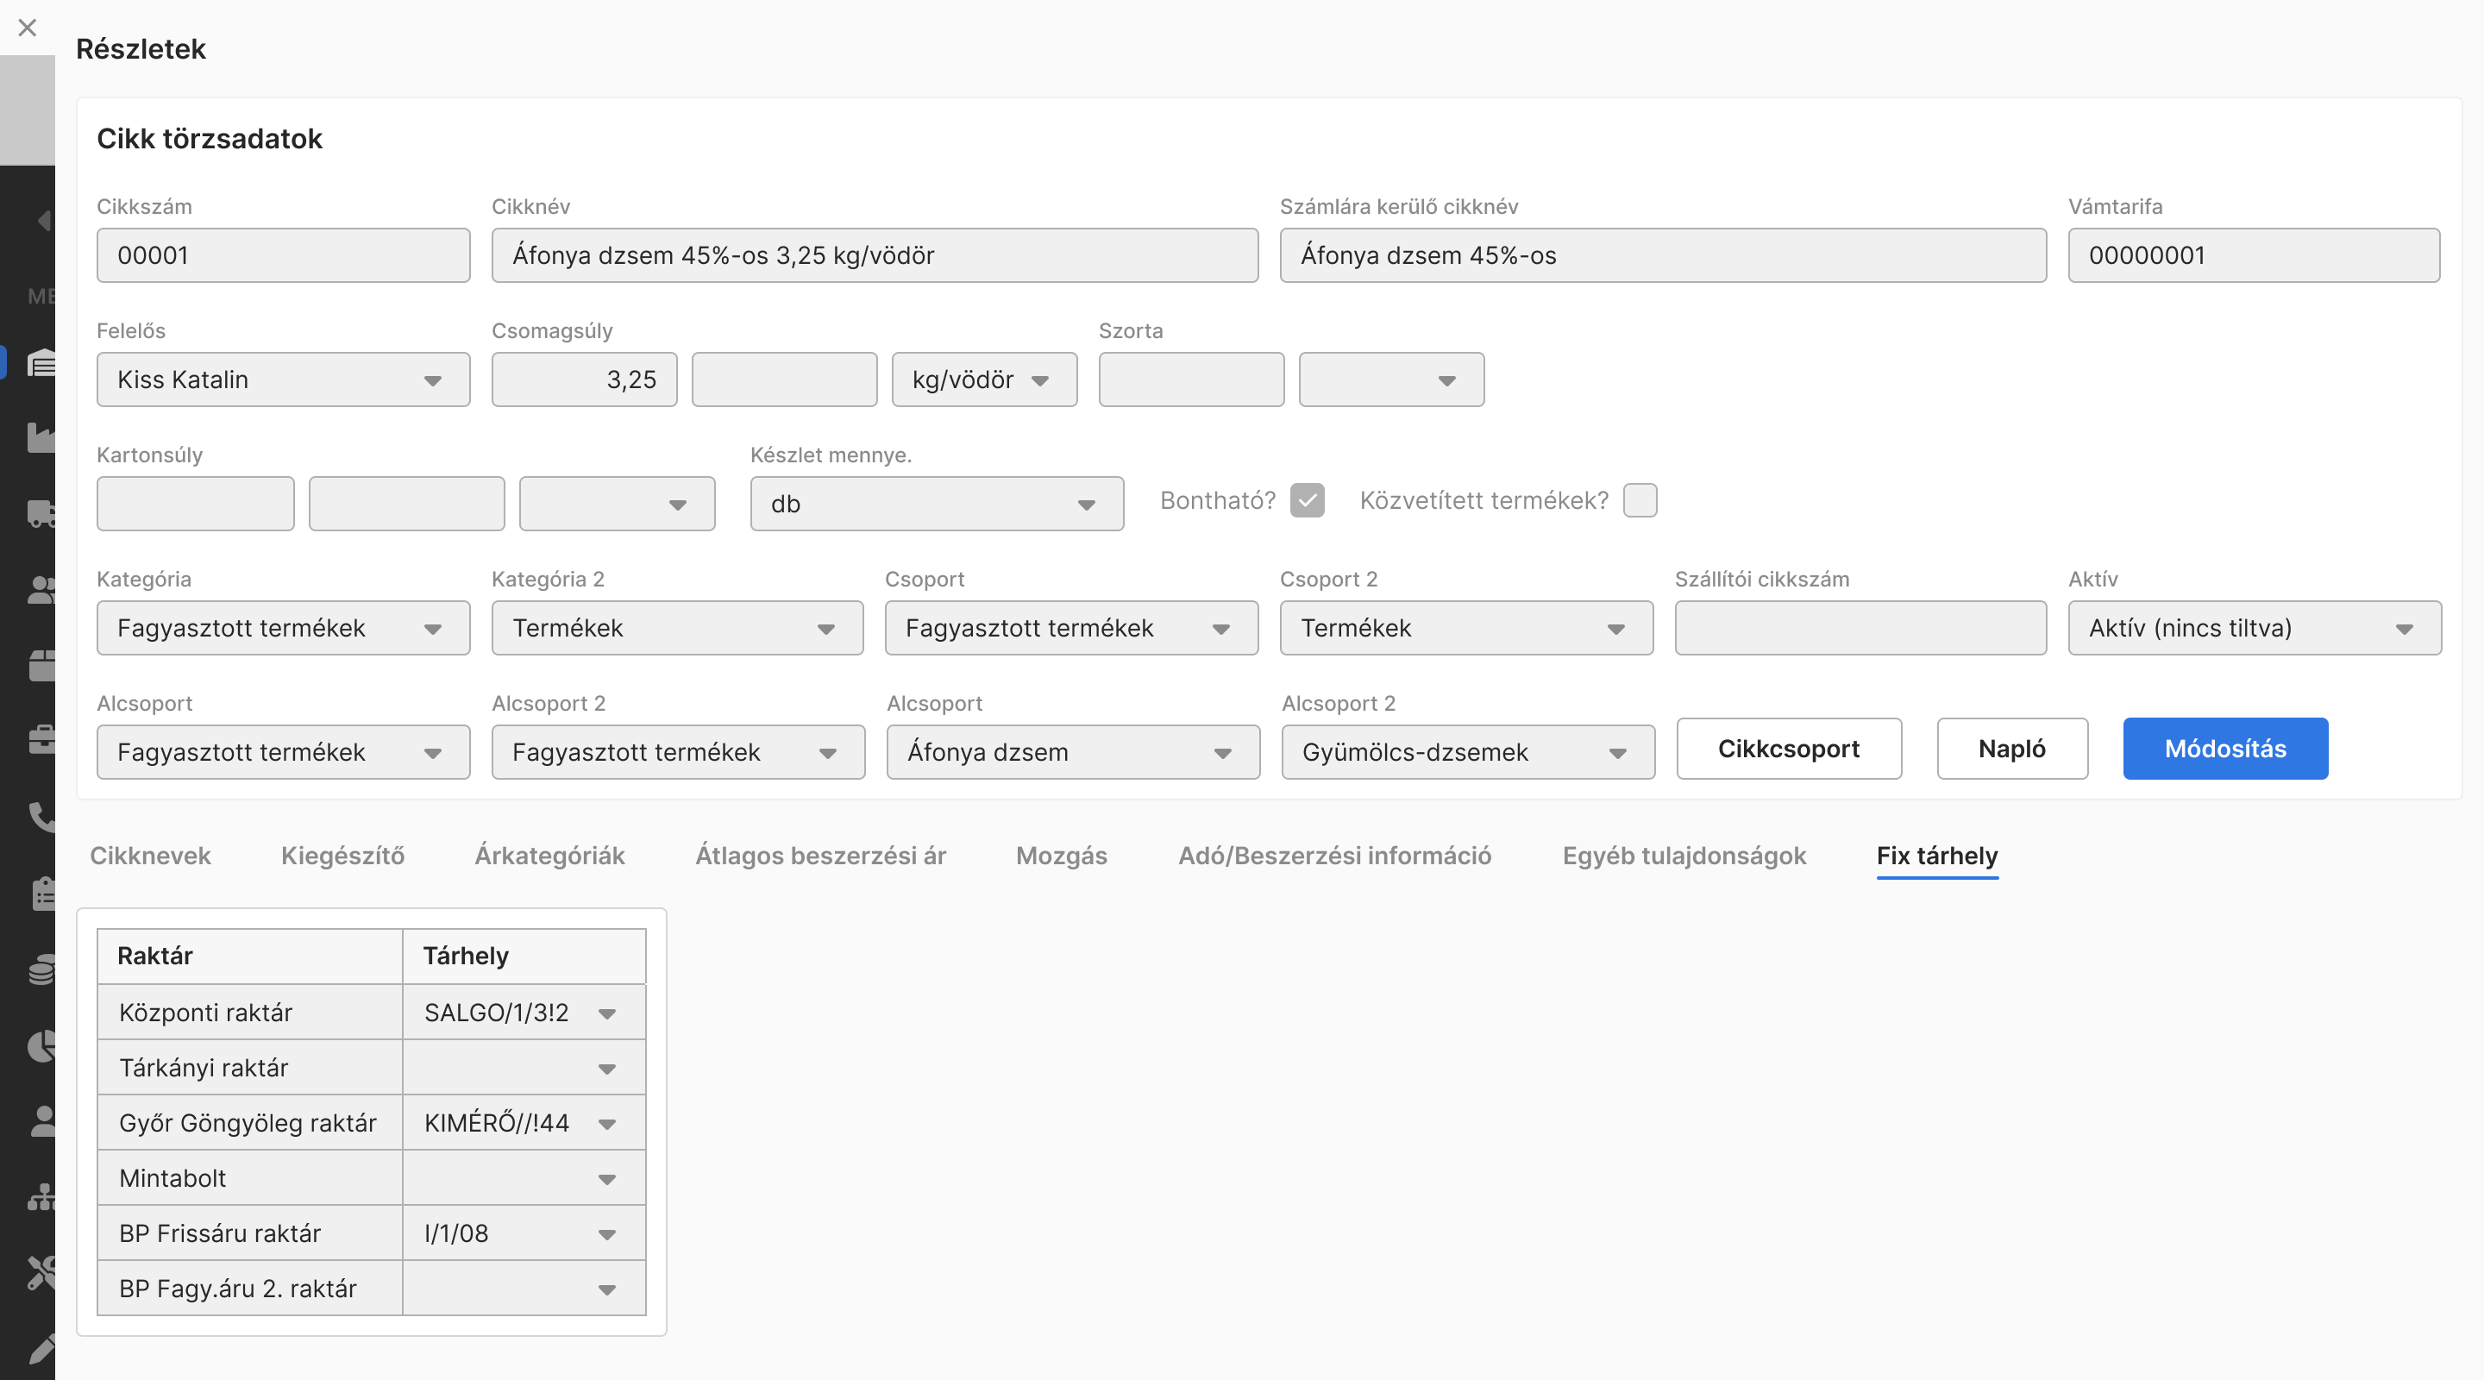Open the warehouse icon in the sidebar
2484x1380 pixels.
tap(41, 364)
